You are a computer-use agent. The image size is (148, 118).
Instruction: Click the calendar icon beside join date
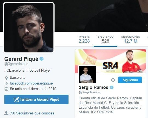6,89
